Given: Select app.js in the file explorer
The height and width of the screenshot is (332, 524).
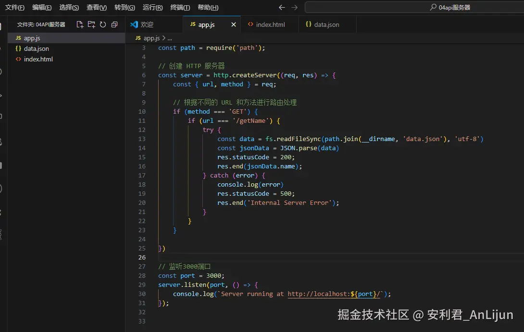Looking at the screenshot, I should pos(66,38).
